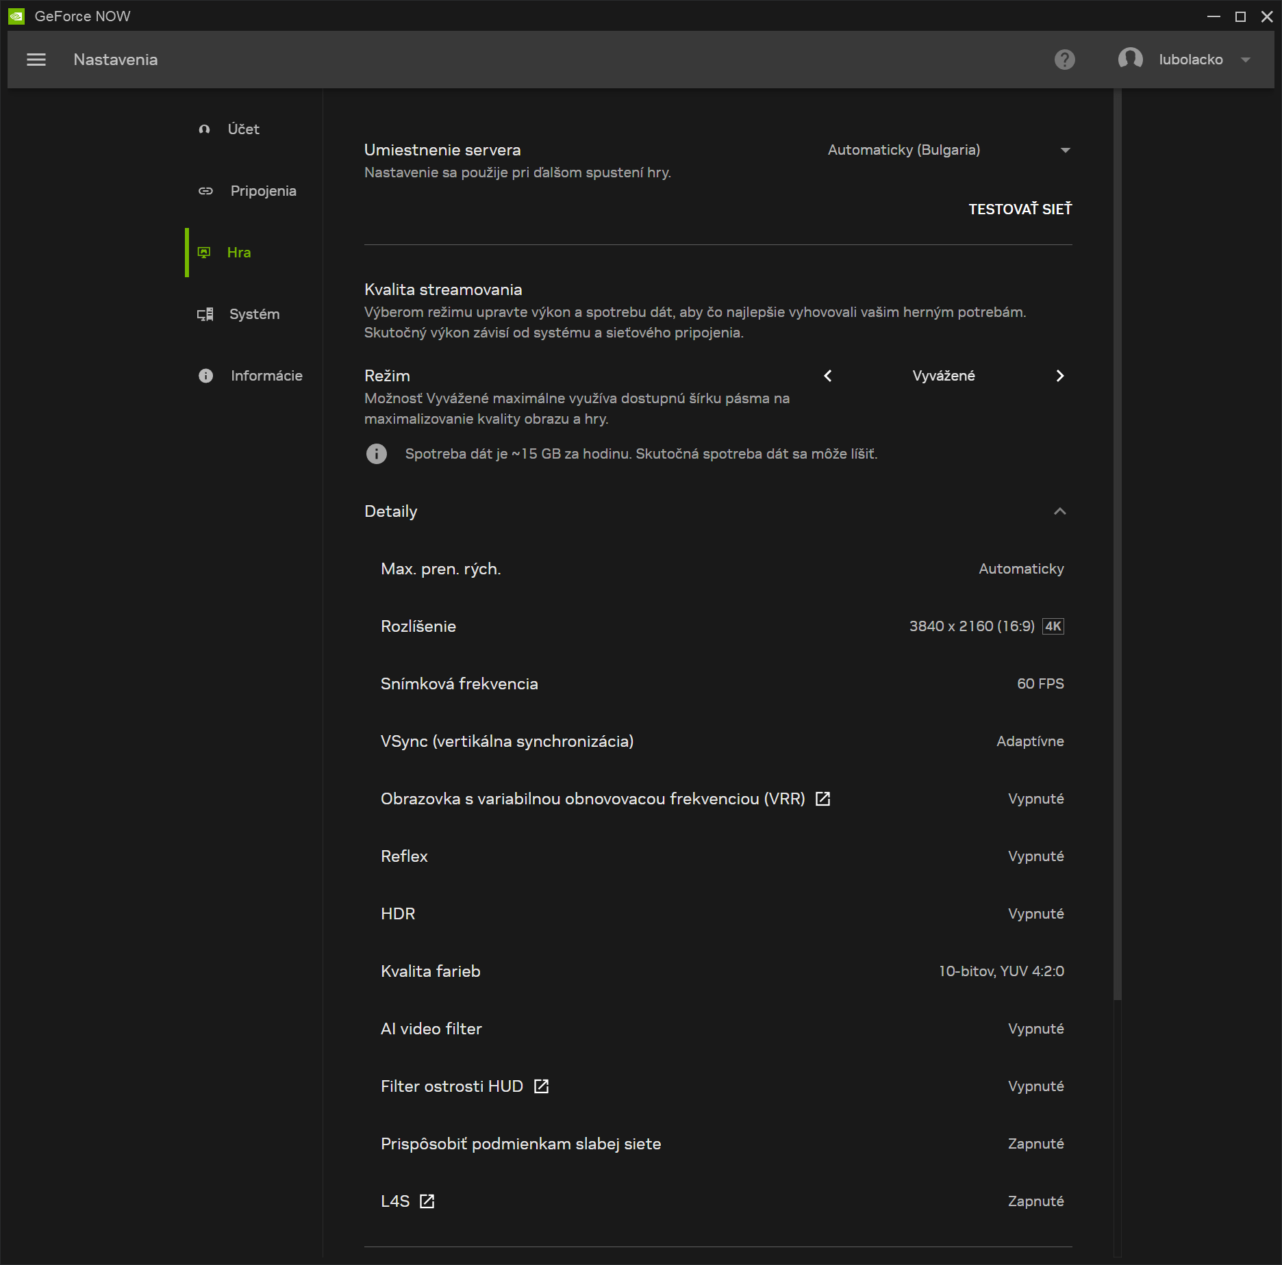The image size is (1282, 1265).
Task: Collapse the Detaily section
Action: pyautogui.click(x=1059, y=511)
